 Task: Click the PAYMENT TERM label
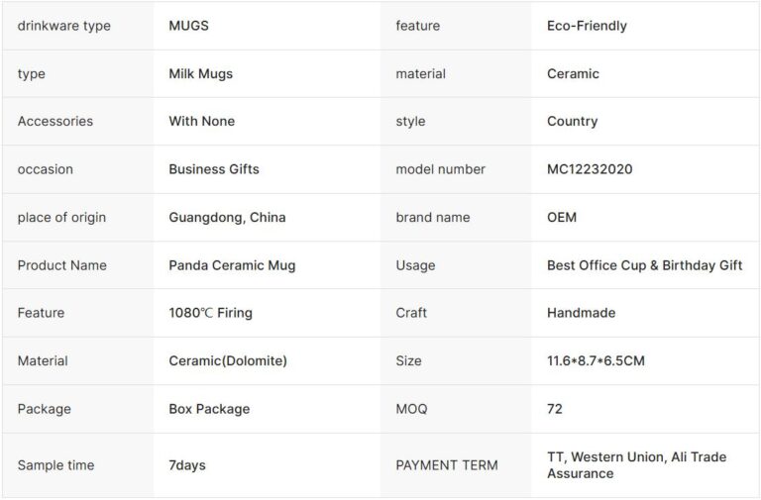447,465
